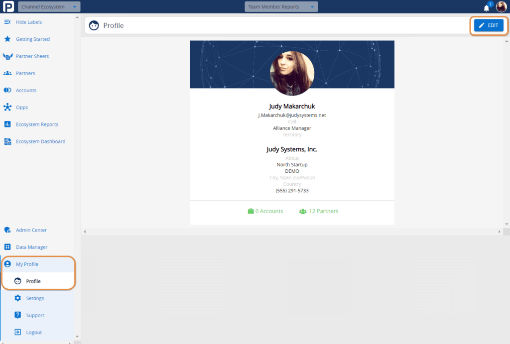The width and height of the screenshot is (510, 344).
Task: Open the Ecosystem Reports icon
Action: [x=7, y=124]
